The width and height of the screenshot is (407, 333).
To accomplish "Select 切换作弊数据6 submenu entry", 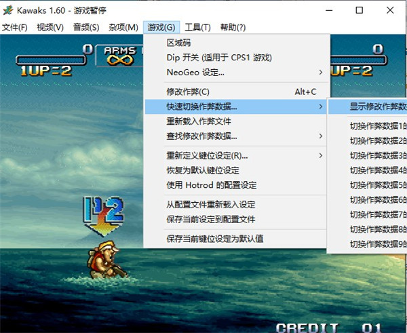I will (x=368, y=200).
